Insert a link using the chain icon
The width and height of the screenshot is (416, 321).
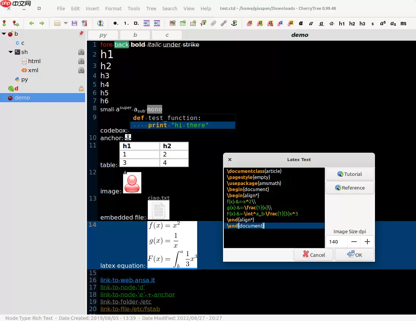(x=224, y=23)
